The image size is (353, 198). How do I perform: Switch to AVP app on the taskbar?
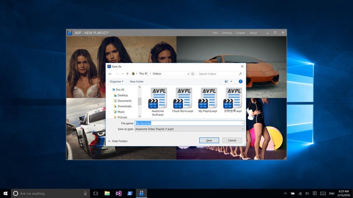[141, 193]
